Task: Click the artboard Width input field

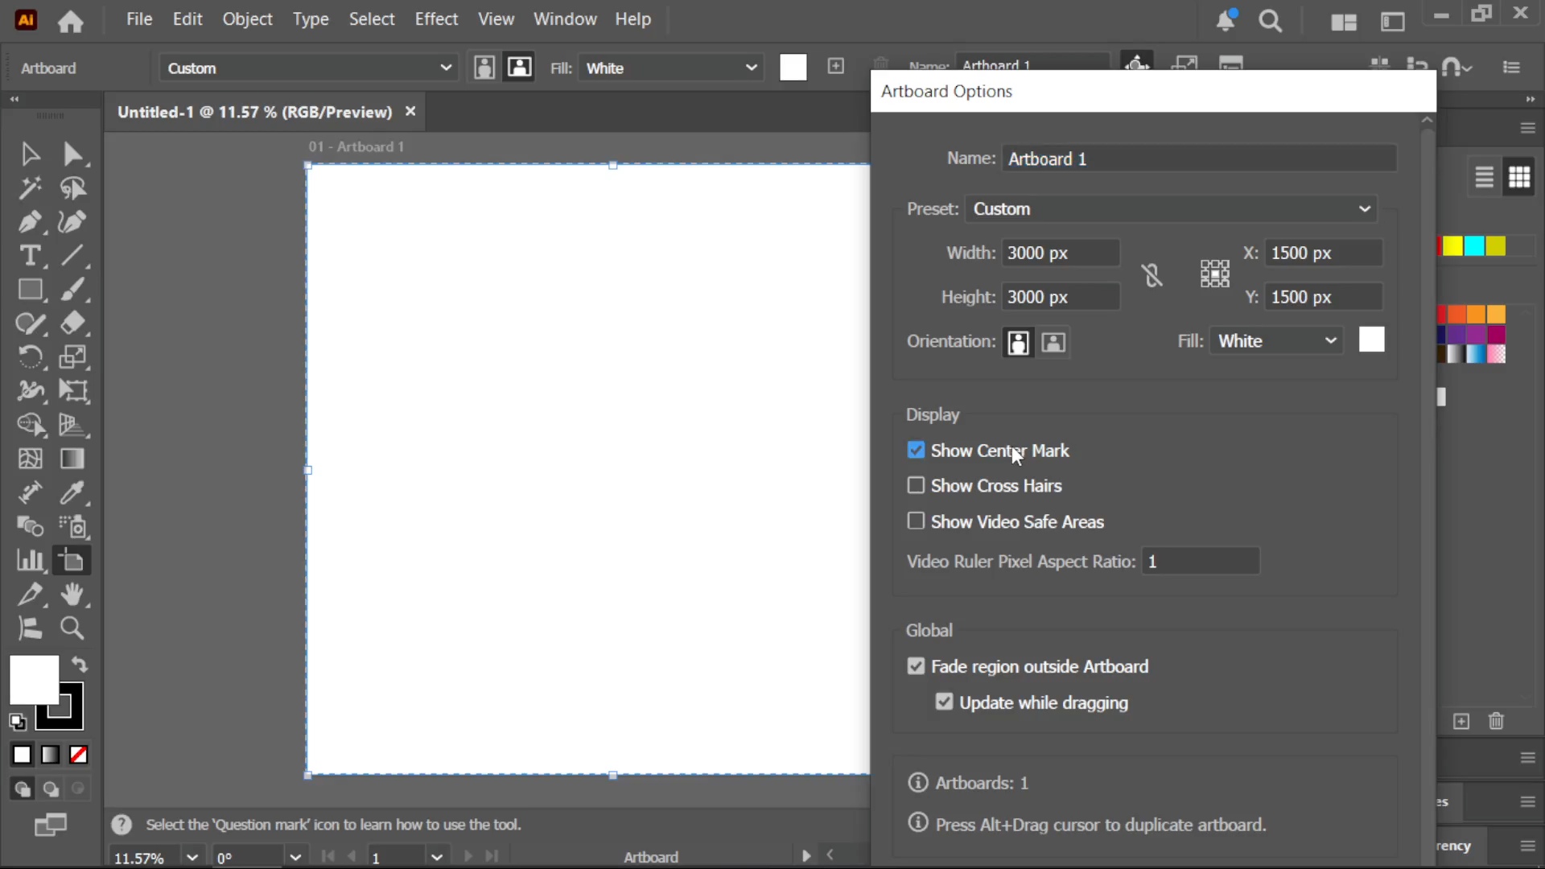Action: [1061, 253]
